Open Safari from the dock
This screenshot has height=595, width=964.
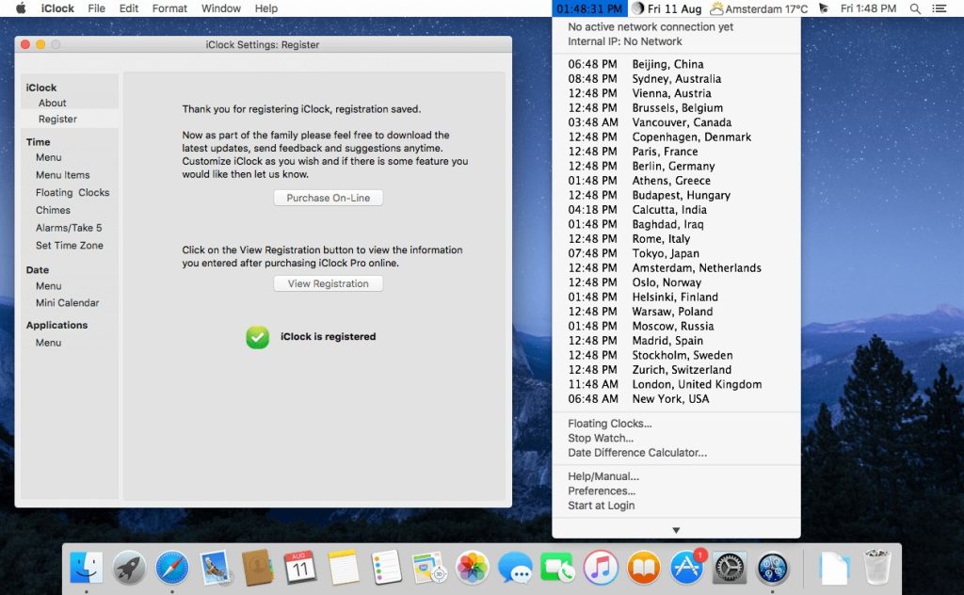(172, 568)
